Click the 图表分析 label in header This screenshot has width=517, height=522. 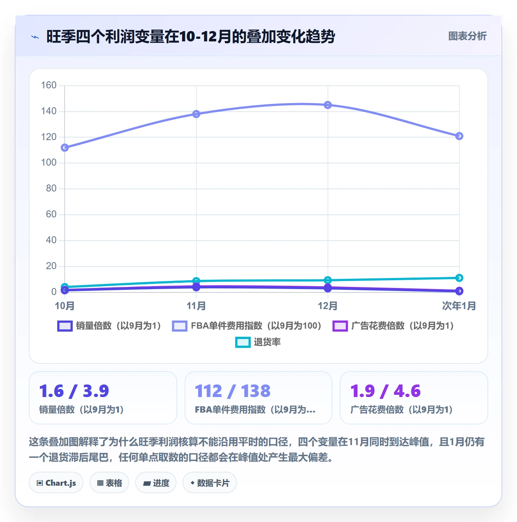tap(467, 36)
